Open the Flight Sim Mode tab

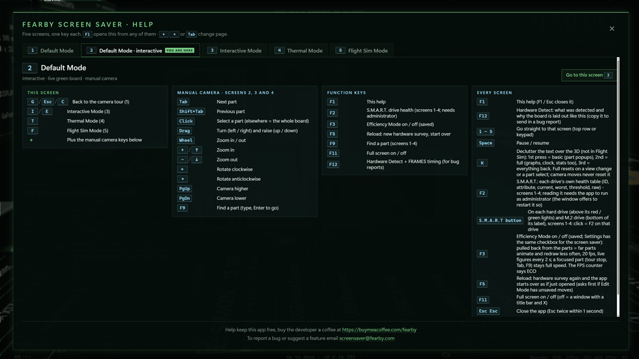[361, 51]
